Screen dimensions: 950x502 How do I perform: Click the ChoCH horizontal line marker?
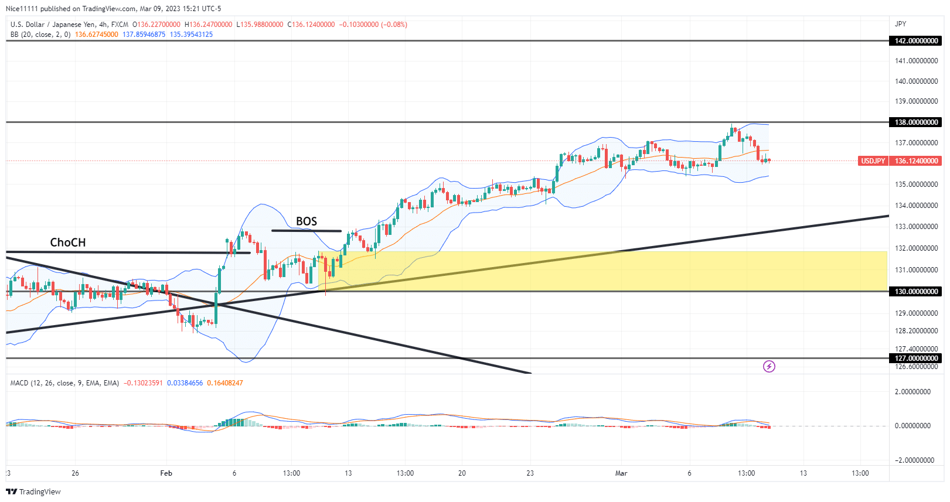click(x=128, y=252)
